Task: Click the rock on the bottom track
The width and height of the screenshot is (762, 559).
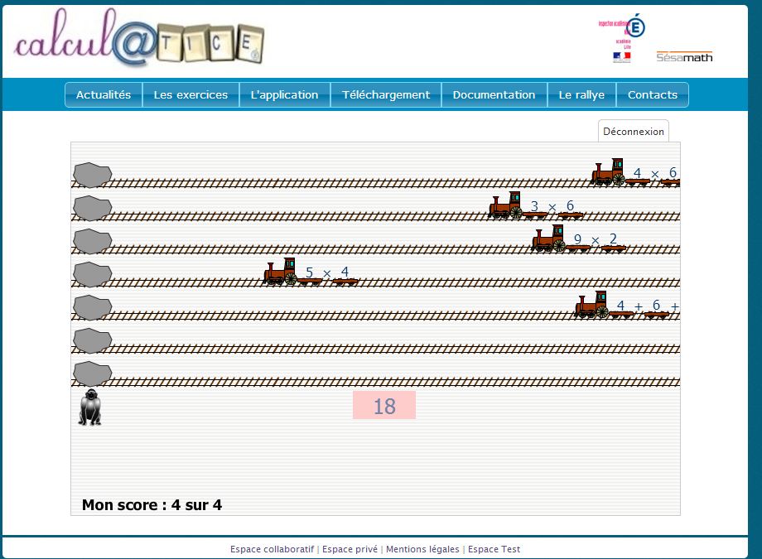Action: [x=92, y=373]
